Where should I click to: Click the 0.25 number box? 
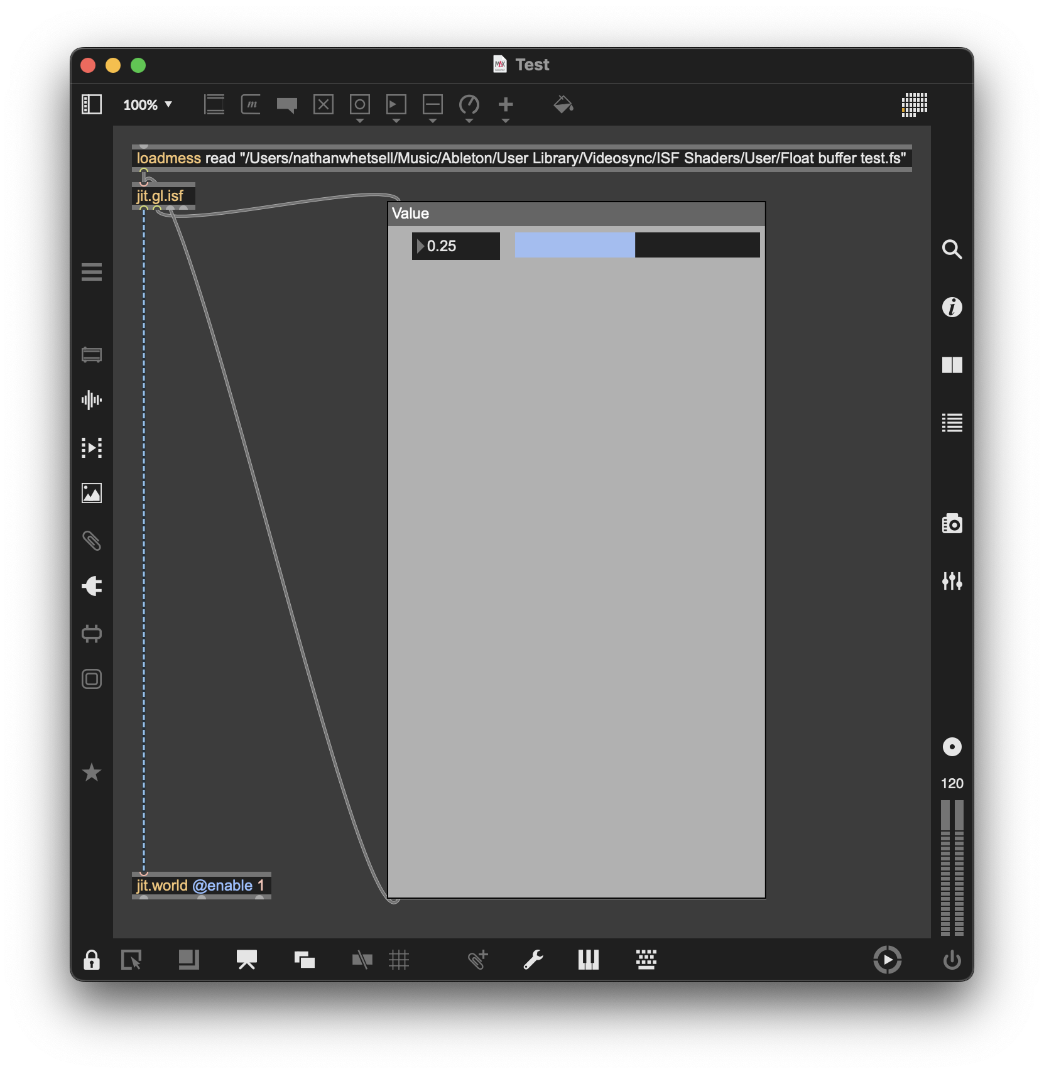point(456,246)
